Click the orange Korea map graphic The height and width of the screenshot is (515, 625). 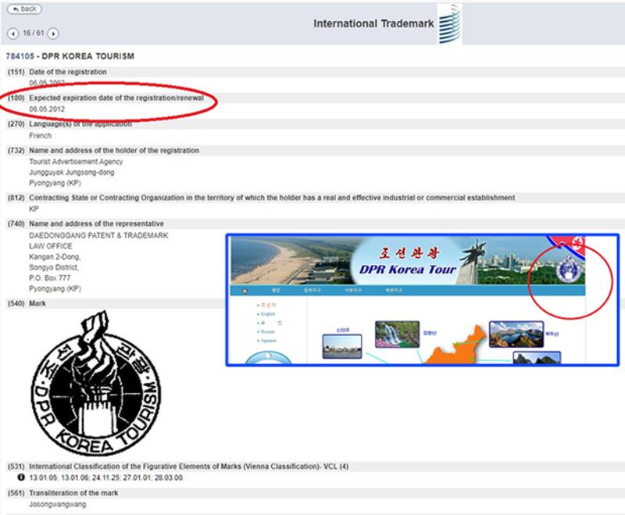pos(456,346)
